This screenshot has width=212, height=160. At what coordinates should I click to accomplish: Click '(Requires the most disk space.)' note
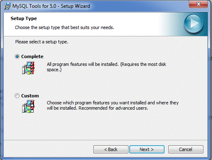click(x=106, y=67)
